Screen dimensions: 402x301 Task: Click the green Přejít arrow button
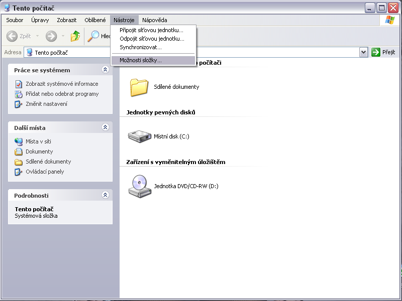pos(375,52)
